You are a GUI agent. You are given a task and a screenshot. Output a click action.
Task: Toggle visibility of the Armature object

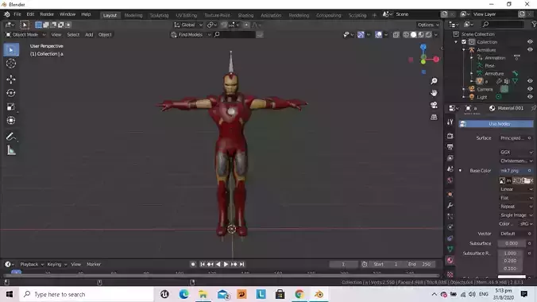coord(530,50)
